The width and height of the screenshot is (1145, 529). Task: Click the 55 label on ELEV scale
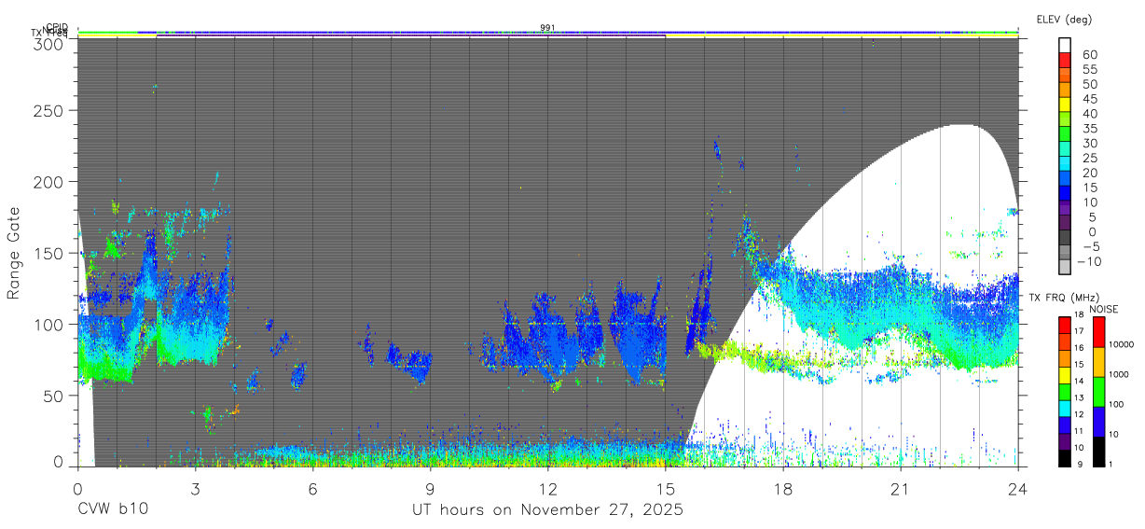[x=1090, y=70]
